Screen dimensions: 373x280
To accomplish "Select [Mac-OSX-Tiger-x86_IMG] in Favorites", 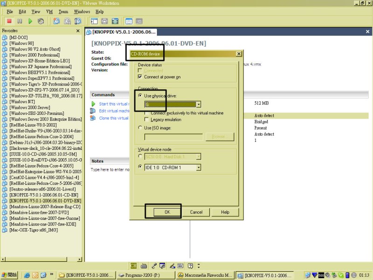I will click(34, 230).
